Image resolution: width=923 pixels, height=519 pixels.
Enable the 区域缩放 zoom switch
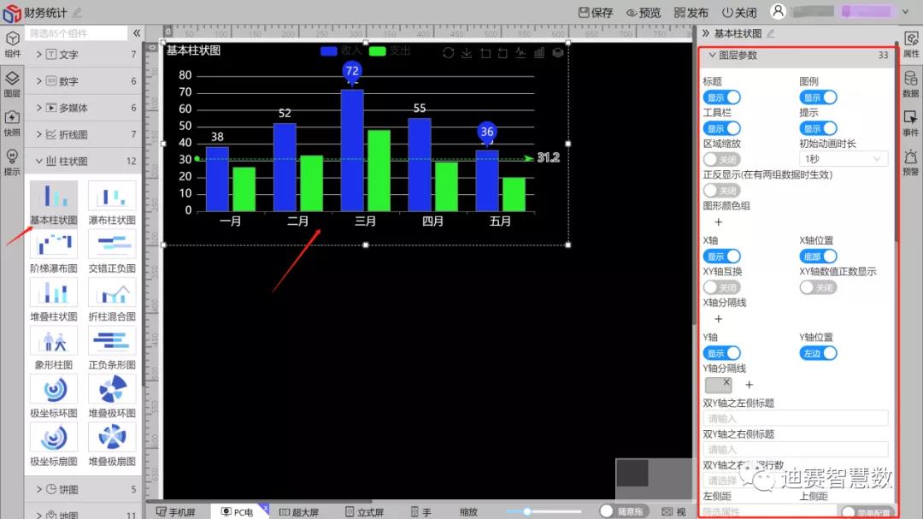(721, 159)
